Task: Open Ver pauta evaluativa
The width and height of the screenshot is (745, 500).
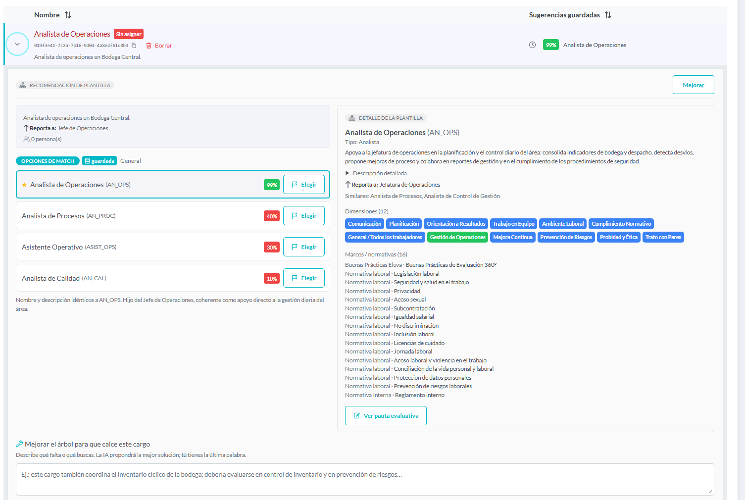Action: pos(386,416)
